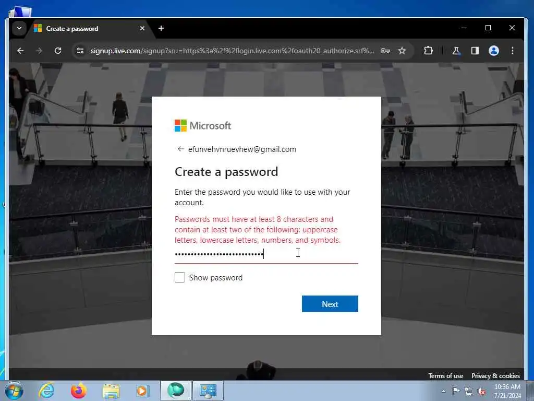The image size is (534, 401).
Task: Toggle the browser side panel icon
Action: 475,51
